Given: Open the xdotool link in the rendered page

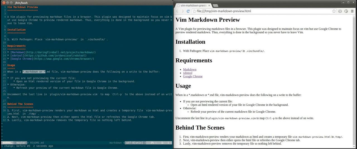Looking at the screenshot, I should 188,73.
